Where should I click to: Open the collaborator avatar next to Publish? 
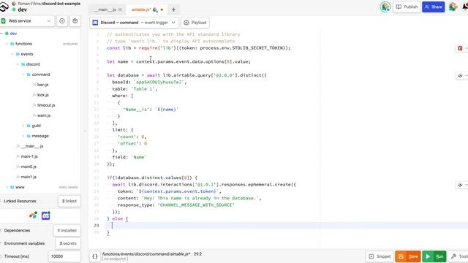click(x=385, y=7)
